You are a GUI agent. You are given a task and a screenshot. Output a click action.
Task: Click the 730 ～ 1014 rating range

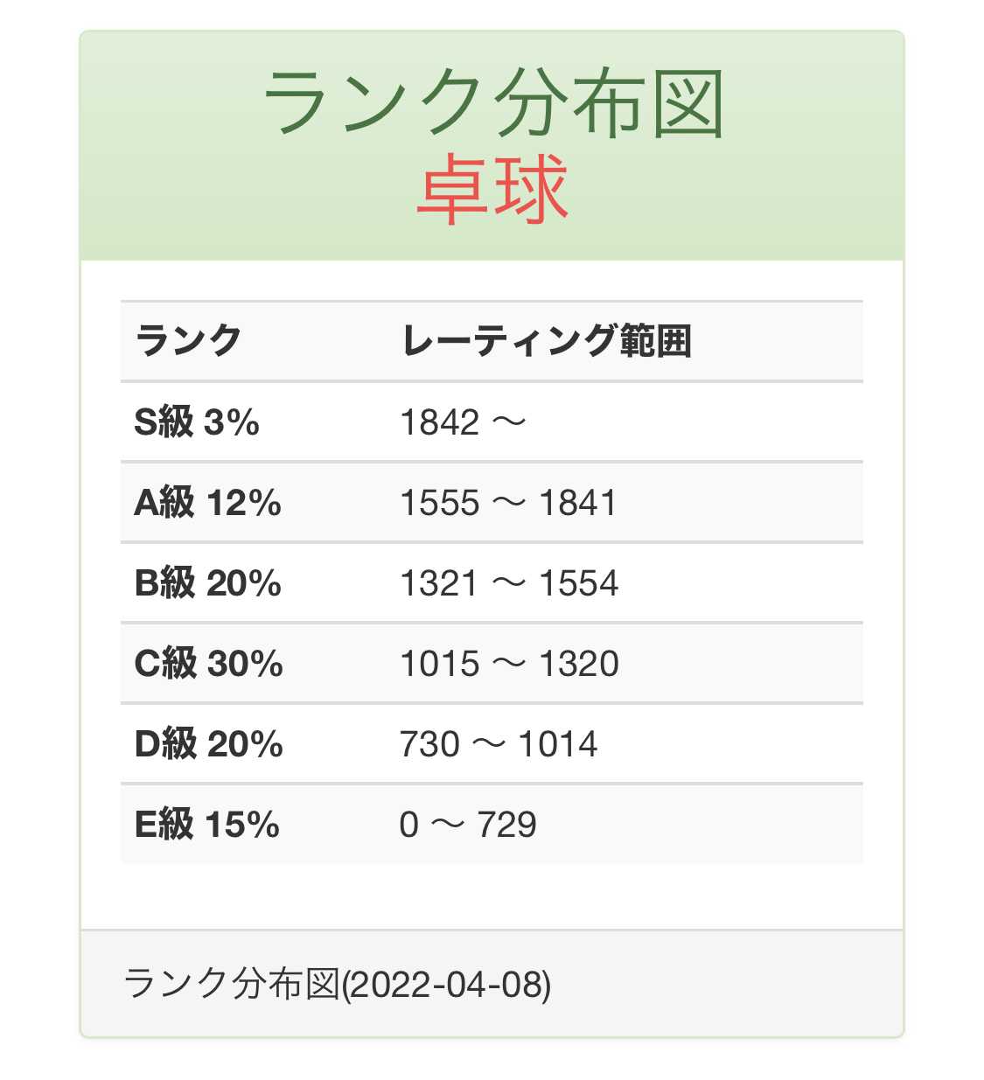pos(499,744)
